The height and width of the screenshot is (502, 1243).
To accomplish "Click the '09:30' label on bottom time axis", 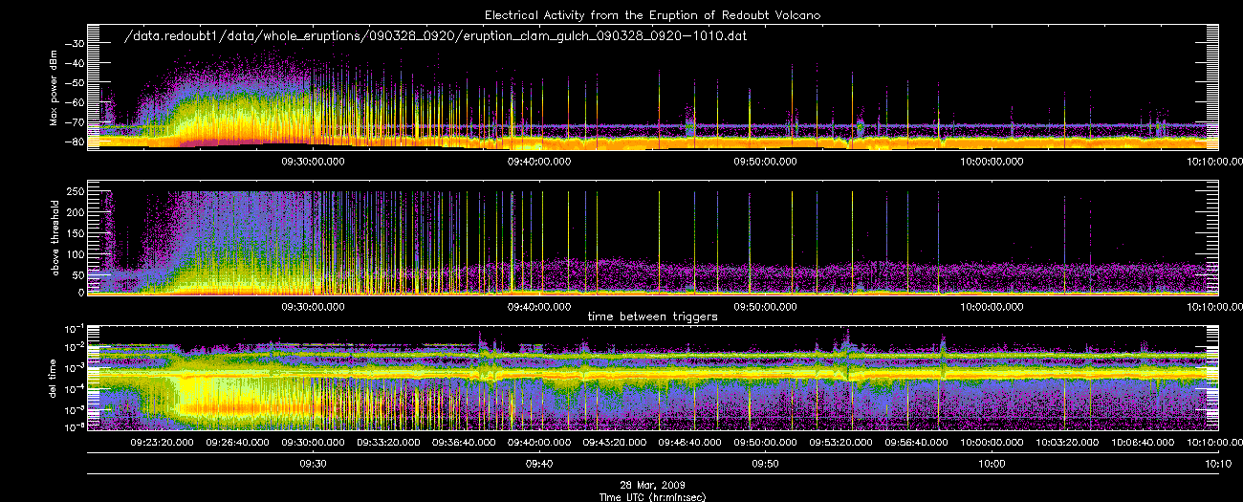I will (313, 464).
